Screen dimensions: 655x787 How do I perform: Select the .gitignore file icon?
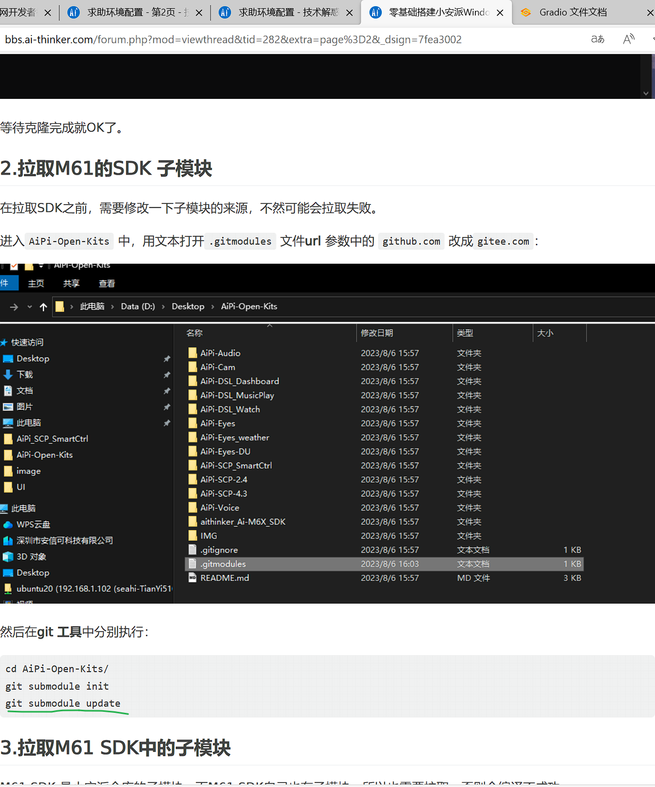click(192, 550)
